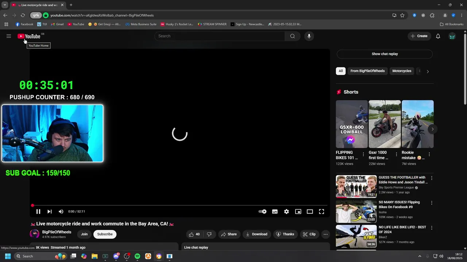
Task: Like the video with thumbs up
Action: click(194, 234)
